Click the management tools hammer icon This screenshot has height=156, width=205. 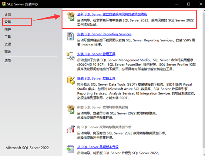click(71, 56)
